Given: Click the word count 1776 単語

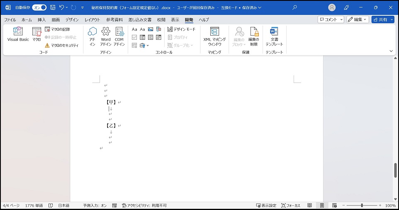Looking at the screenshot, I should pyautogui.click(x=34, y=205).
